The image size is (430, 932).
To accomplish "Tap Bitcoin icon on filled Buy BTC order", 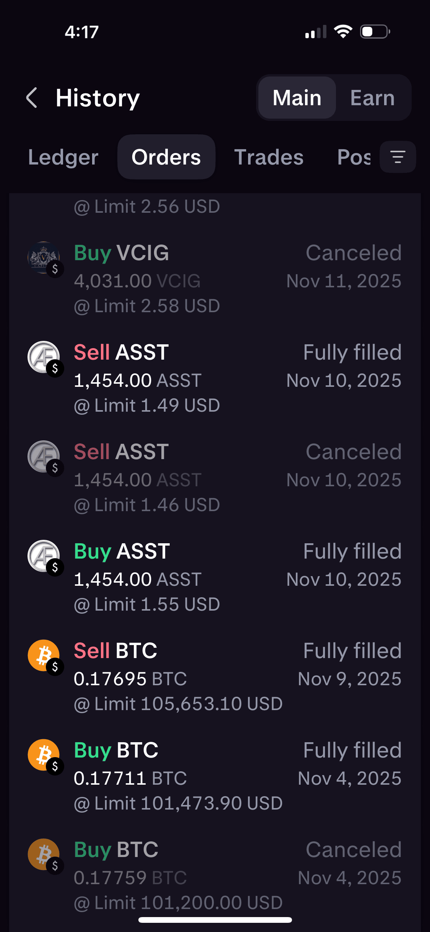I will coord(44,755).
